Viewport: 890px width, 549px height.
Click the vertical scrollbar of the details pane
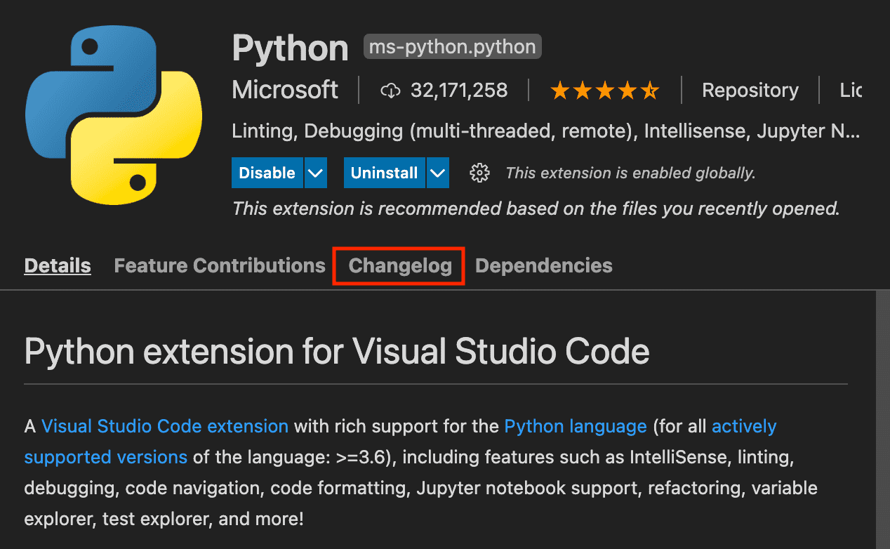883,420
